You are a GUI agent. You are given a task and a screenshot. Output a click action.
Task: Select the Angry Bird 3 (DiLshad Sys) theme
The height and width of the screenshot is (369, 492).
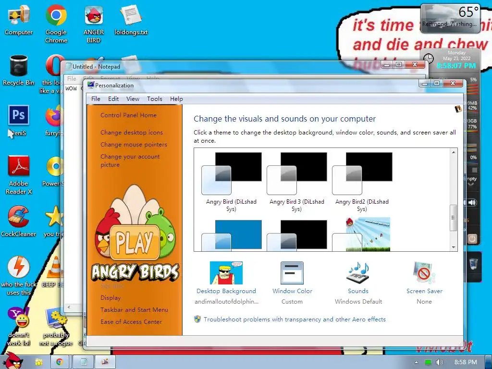[296, 182]
